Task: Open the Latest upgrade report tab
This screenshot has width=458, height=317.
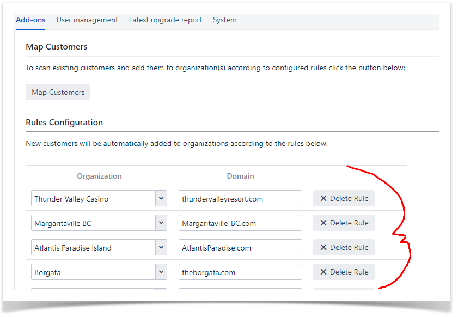Action: point(165,20)
